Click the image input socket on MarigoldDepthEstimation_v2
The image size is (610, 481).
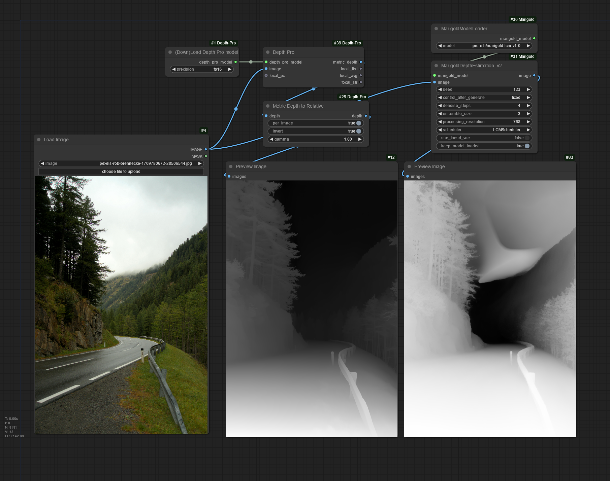[435, 82]
